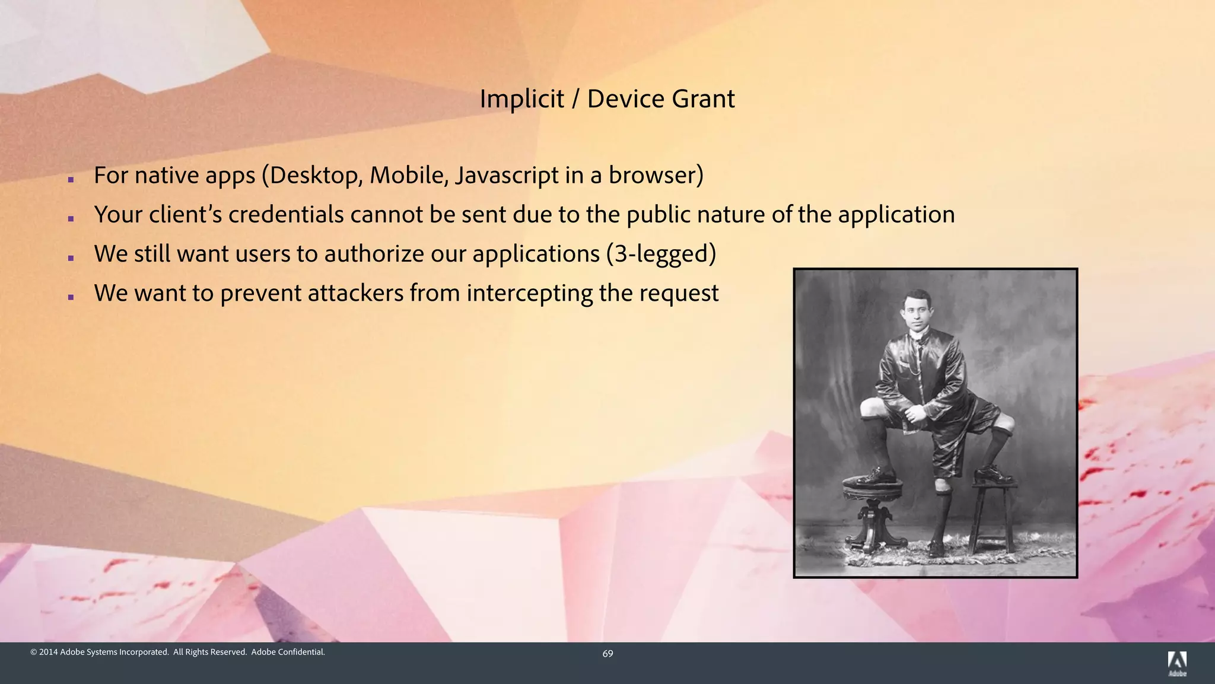Click the 'Implicit / Device Grant' slide title
The image size is (1215, 684).
pos(607,98)
